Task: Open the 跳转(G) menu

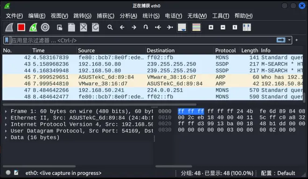Action: (82, 16)
